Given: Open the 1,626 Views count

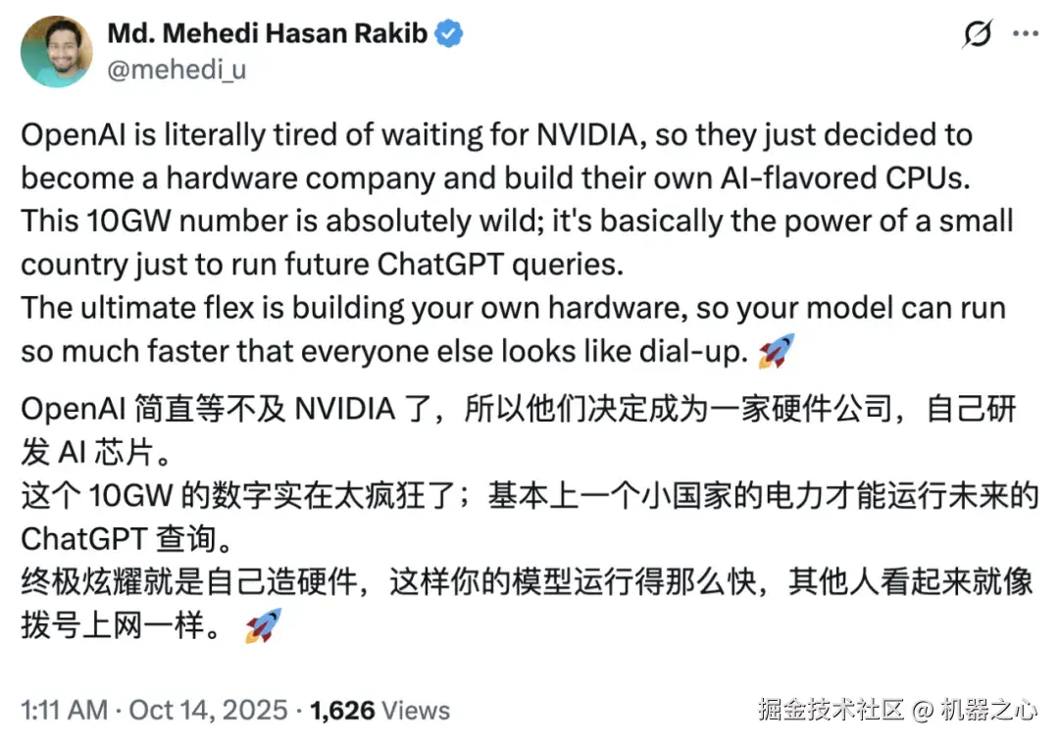Looking at the screenshot, I should [x=379, y=710].
